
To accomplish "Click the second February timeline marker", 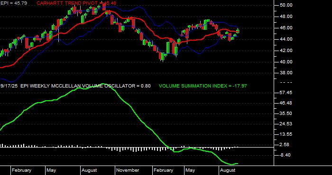I will (x=163, y=170).
